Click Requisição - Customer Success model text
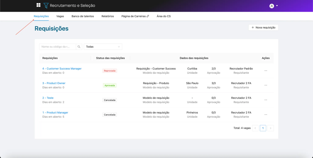Screen dimensions: 313x158 [156, 69]
